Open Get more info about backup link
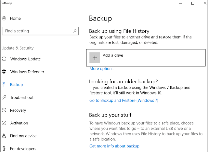208x152 pixels. point(114,146)
